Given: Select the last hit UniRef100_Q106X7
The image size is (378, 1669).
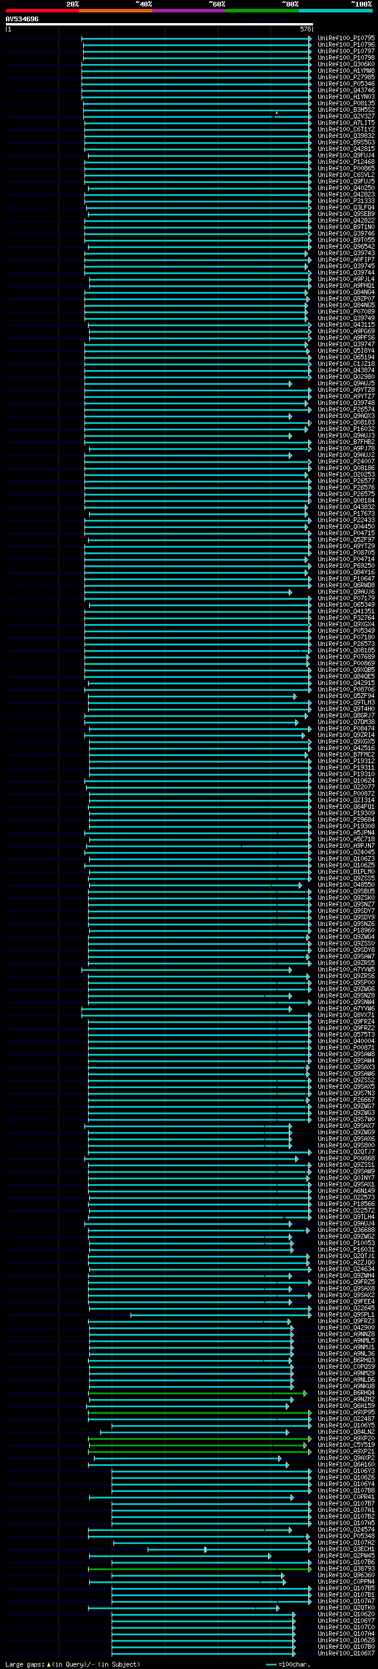Looking at the screenshot, I should click(346, 1654).
